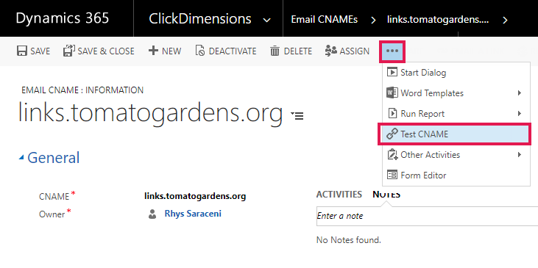This screenshot has height=268, width=538.
Task: Click the Delete trash can icon
Action: tap(275, 51)
